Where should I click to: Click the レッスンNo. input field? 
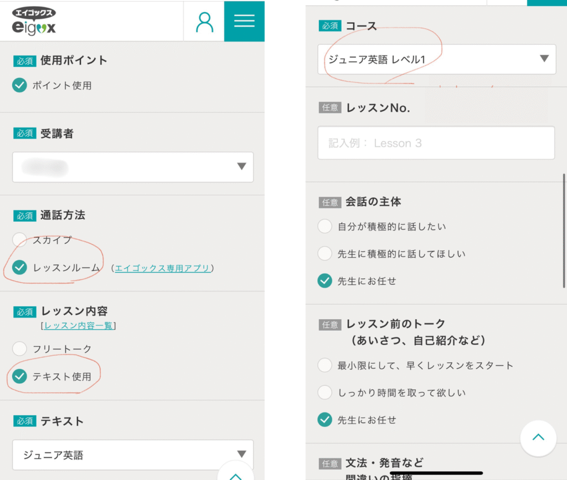coord(436,143)
